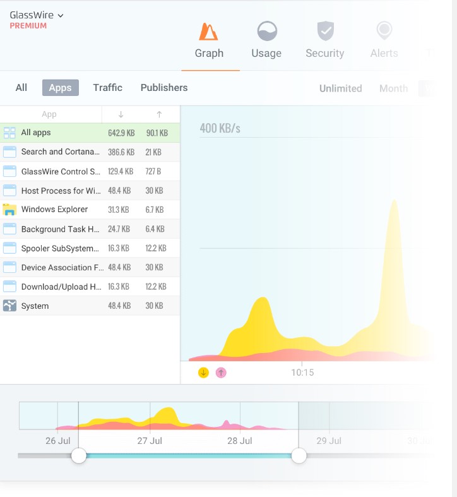The width and height of the screenshot is (457, 497).
Task: Choose the Month time range
Action: tap(394, 88)
